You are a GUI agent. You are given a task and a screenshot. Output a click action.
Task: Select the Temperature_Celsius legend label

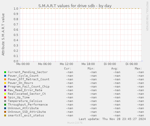pos(25,101)
